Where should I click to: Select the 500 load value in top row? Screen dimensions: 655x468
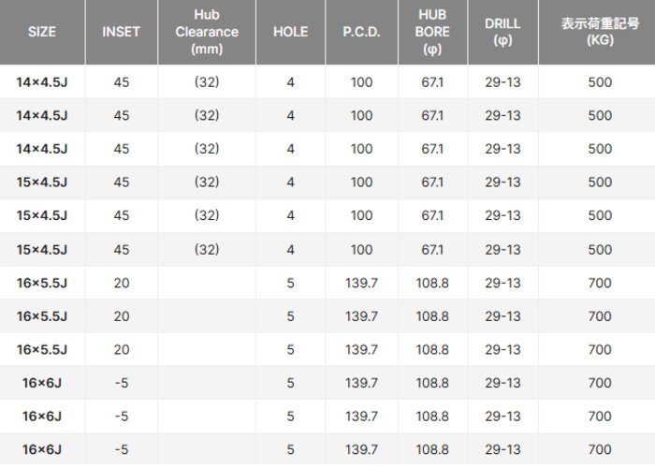click(600, 82)
